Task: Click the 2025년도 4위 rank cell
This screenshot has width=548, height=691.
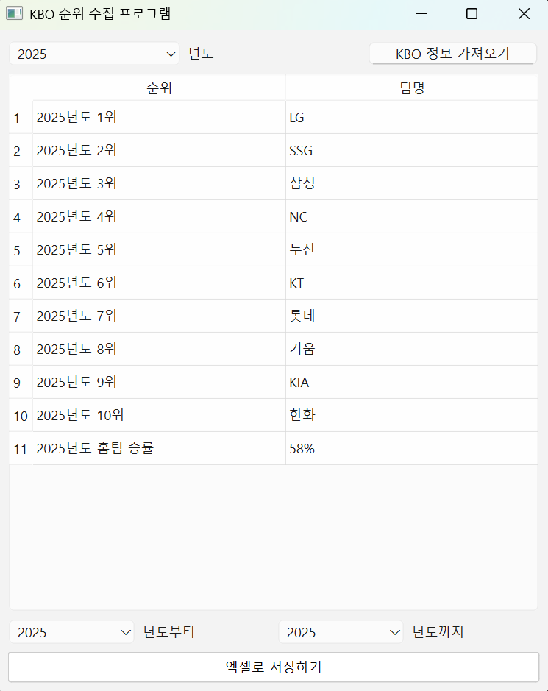Action: [159, 217]
